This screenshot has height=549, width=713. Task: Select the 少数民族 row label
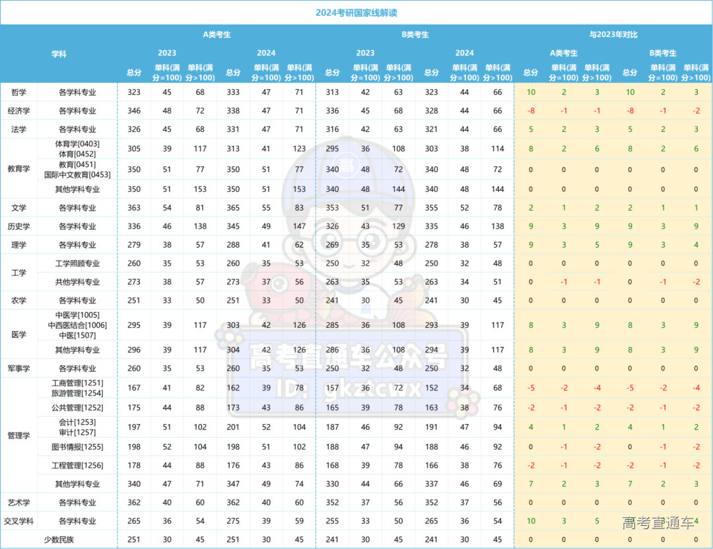59,540
